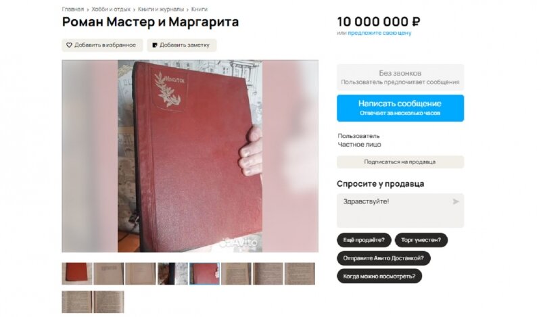541x317 pixels.
Task: Go to the Хобби и отдых breadcrumb
Action: pos(111,9)
